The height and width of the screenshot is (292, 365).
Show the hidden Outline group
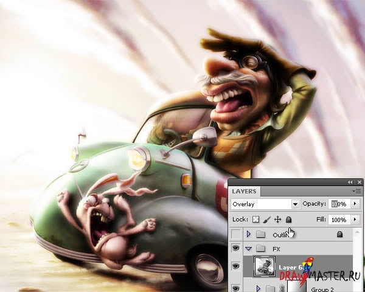235,234
